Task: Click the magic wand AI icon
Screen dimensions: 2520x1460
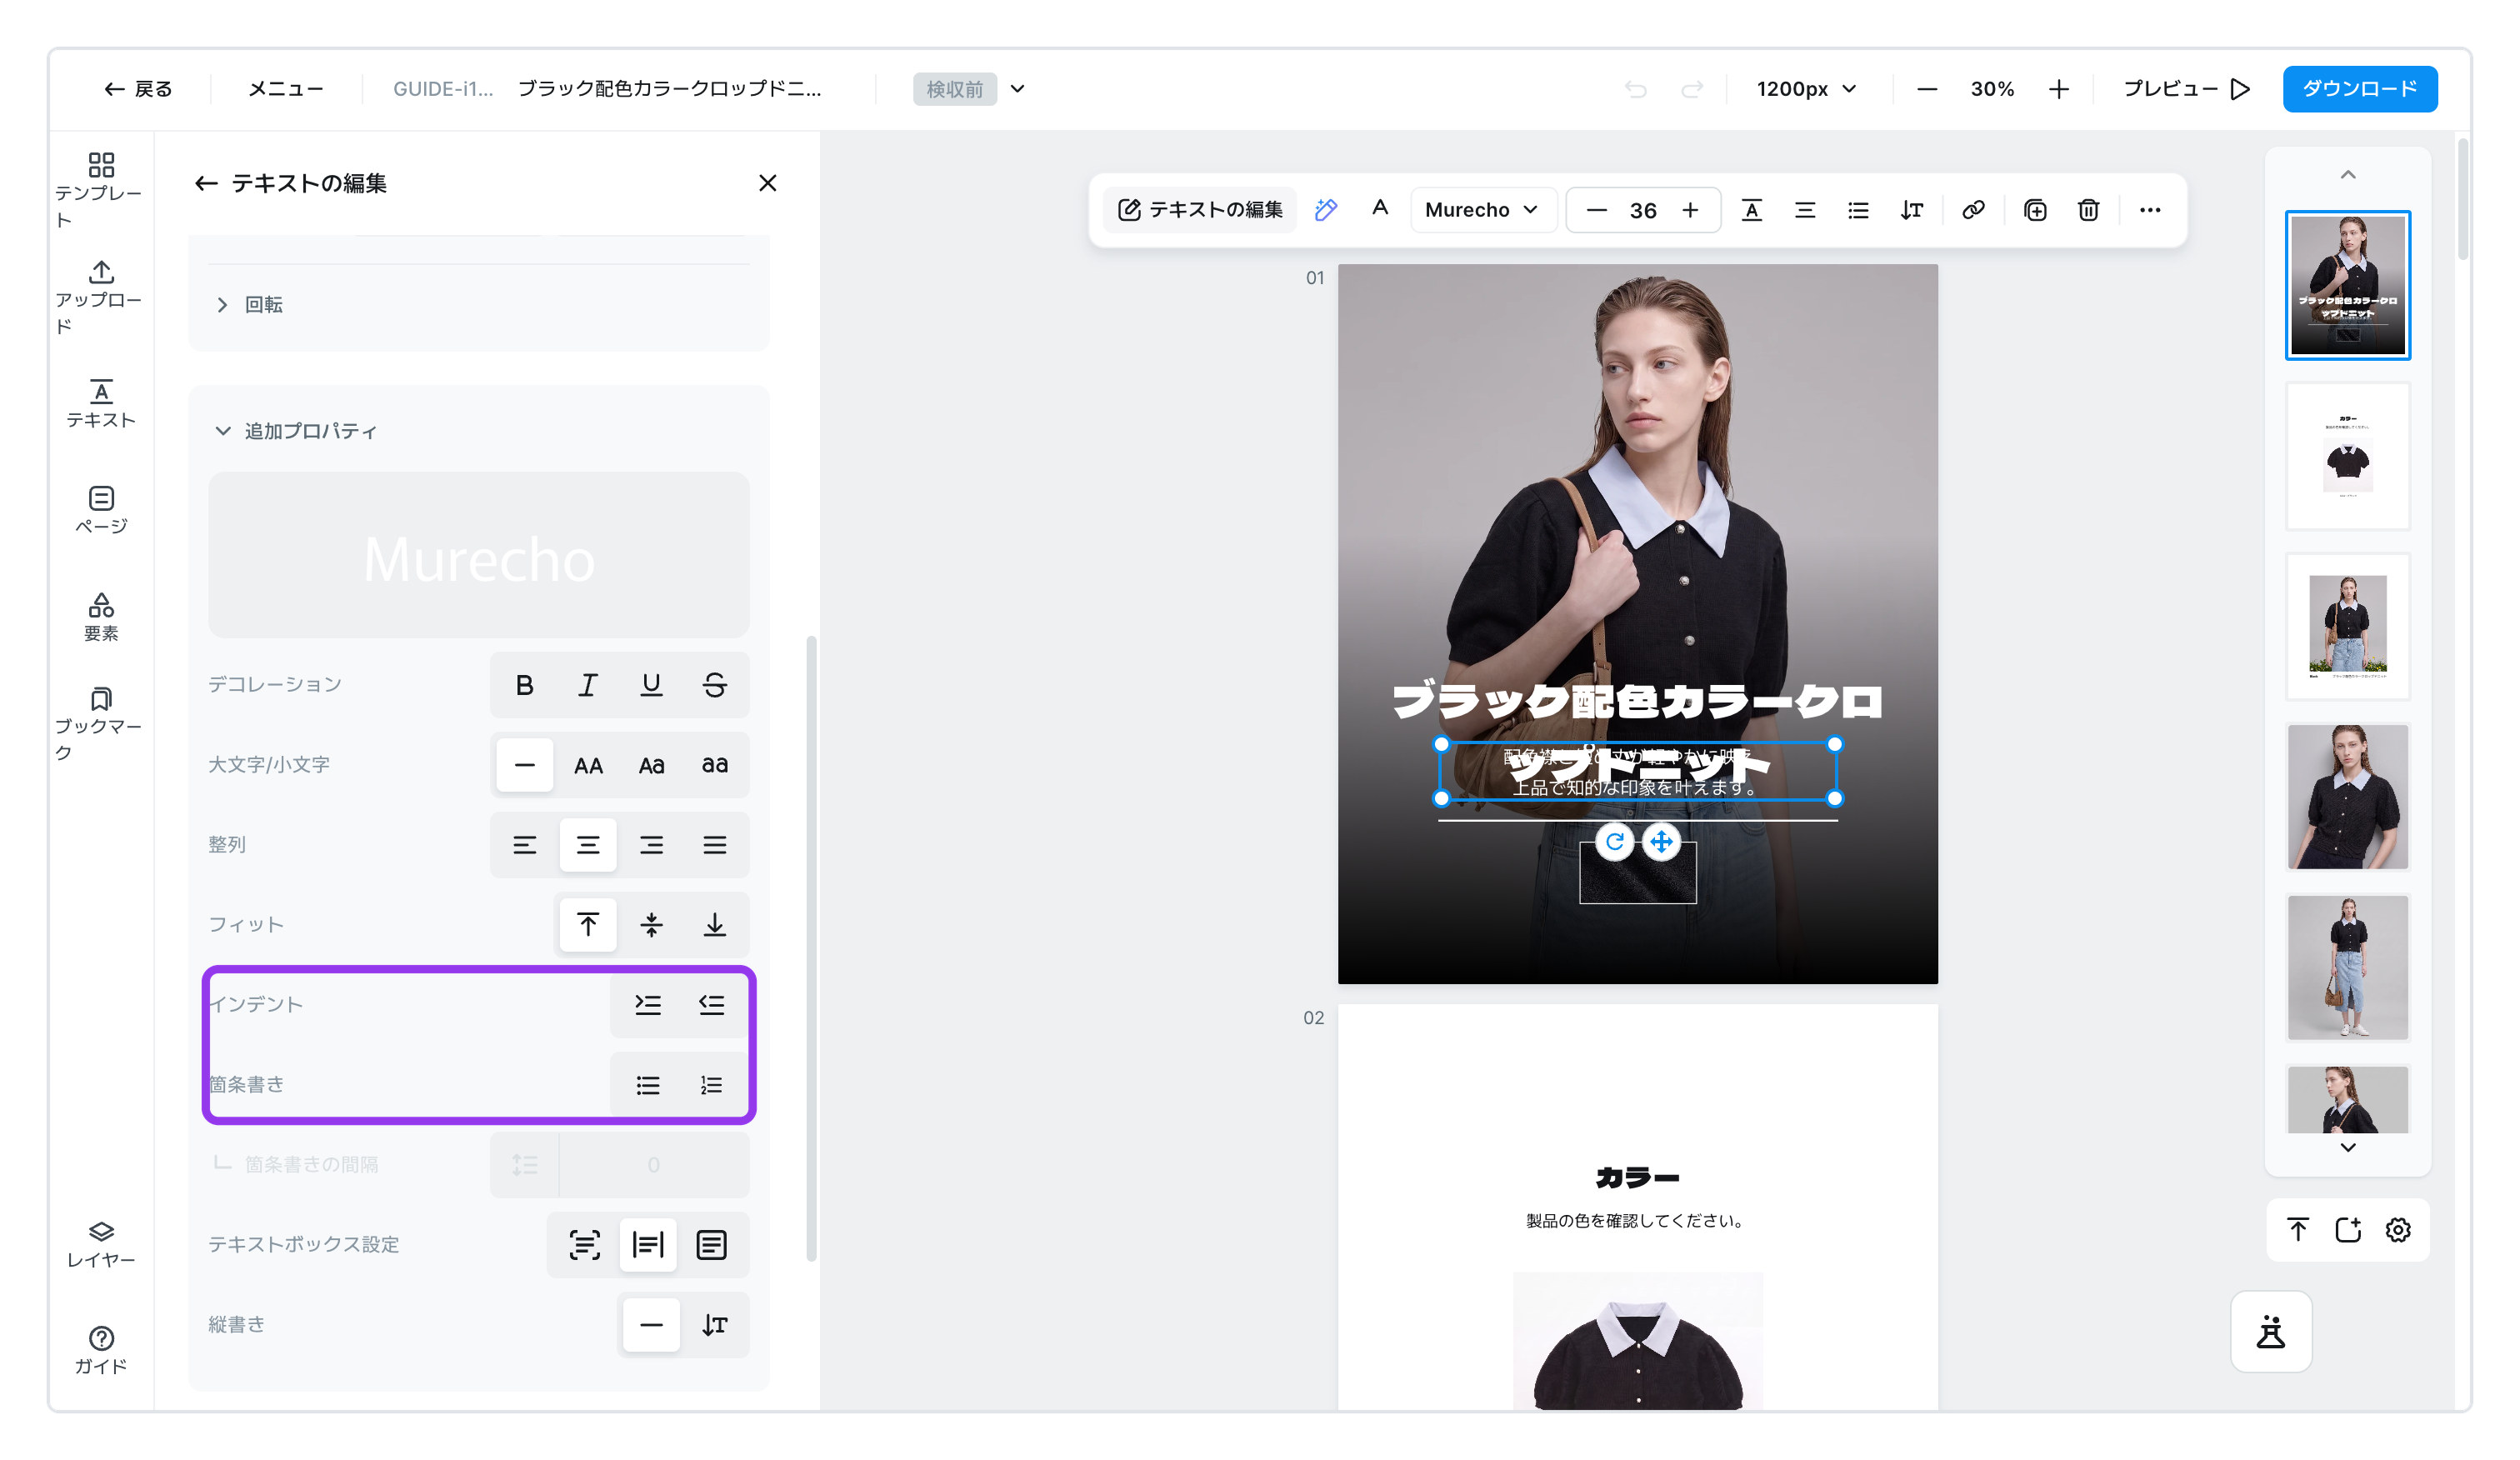Action: coord(1326,210)
